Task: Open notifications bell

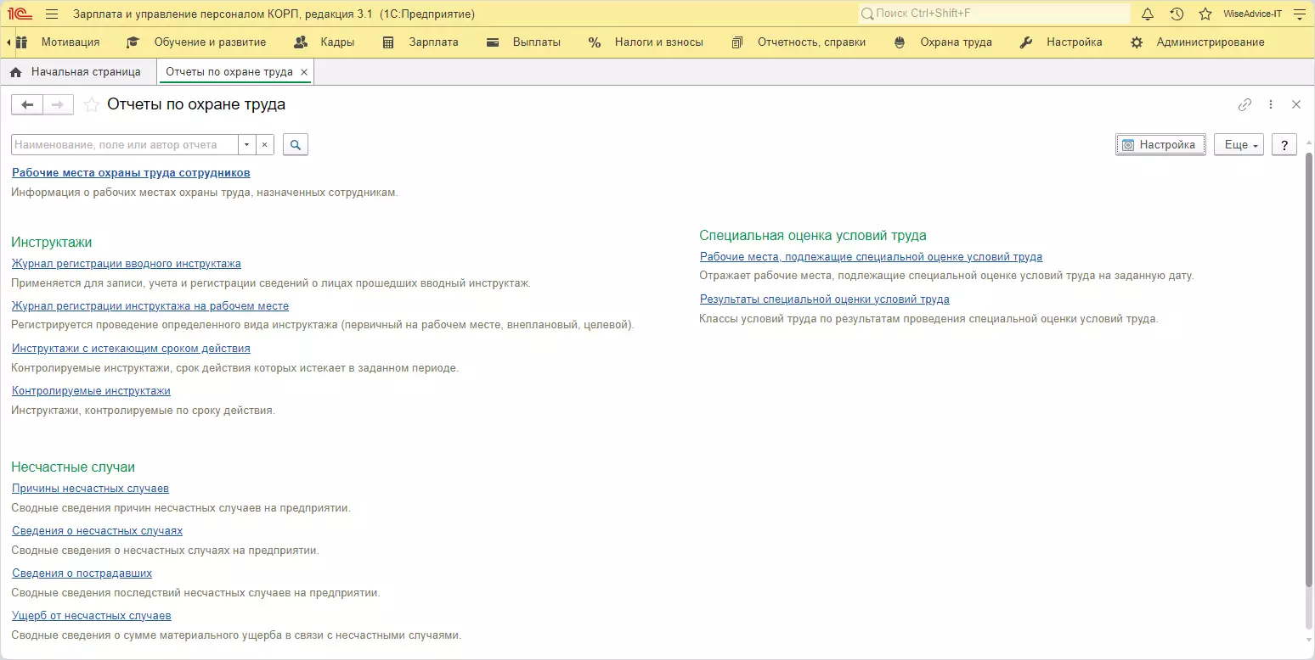Action: point(1148,14)
